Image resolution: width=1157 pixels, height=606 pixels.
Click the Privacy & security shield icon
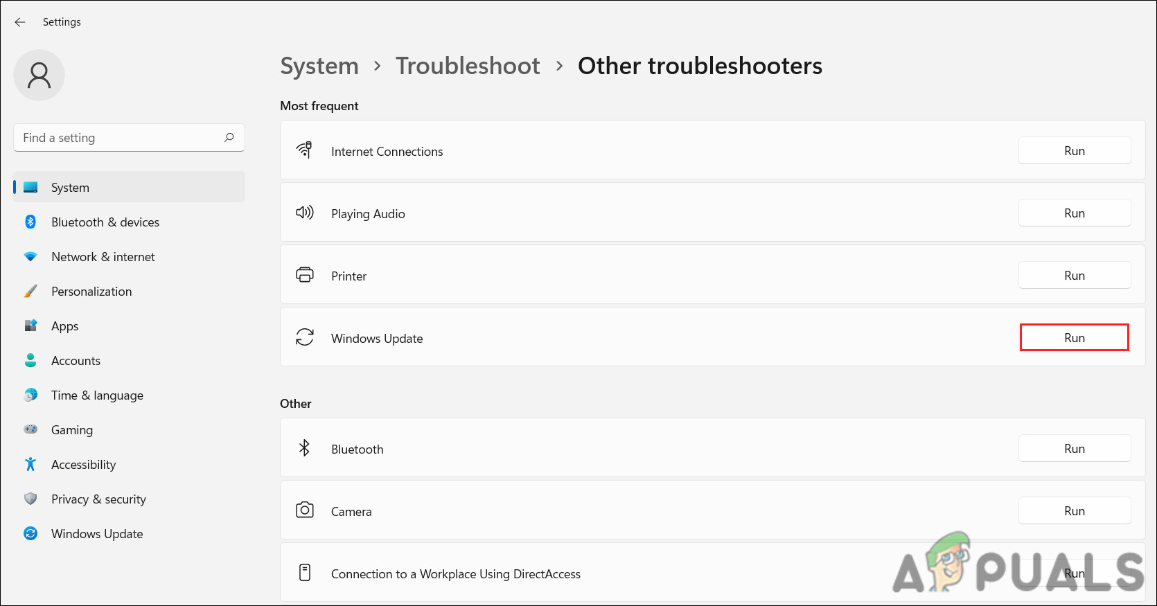(x=30, y=499)
